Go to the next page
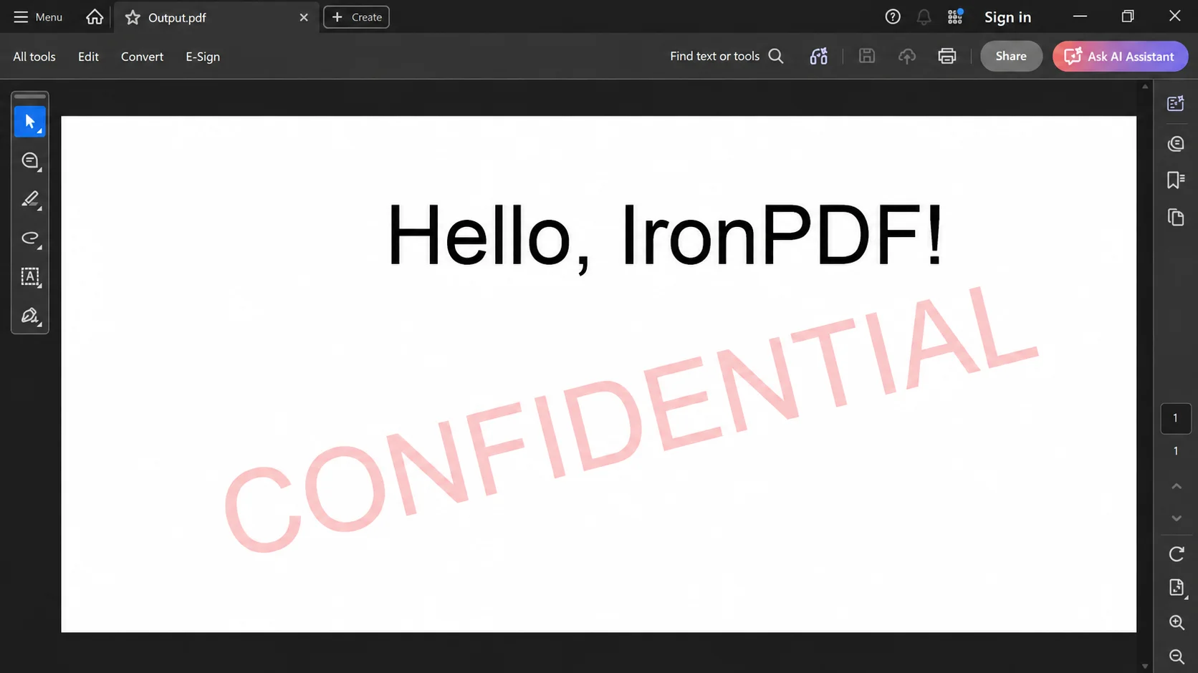 click(x=1177, y=518)
